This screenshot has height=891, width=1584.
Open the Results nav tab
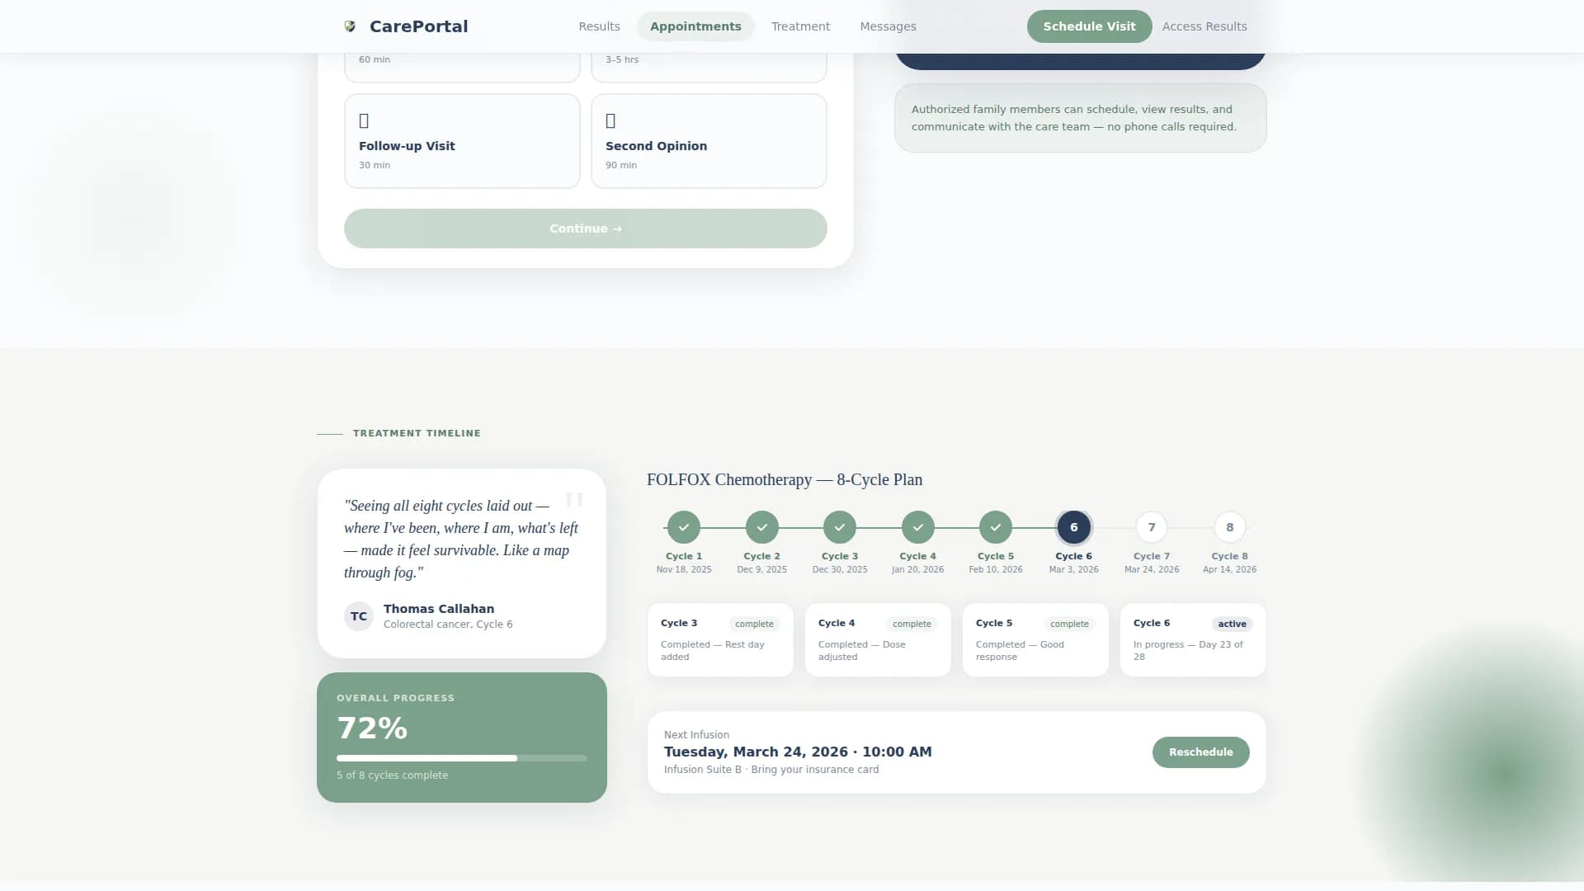599,26
